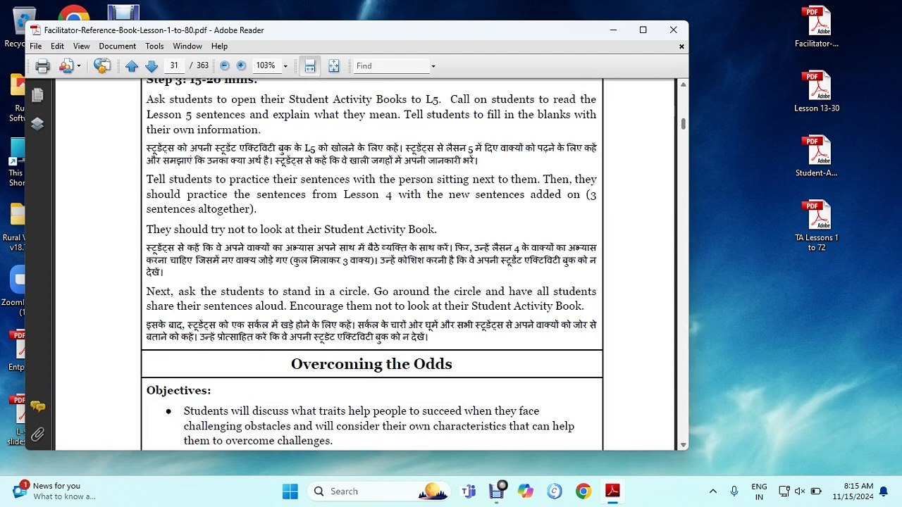Toggle scrolling fit-width page mode
The image size is (902, 507).
[x=309, y=66]
